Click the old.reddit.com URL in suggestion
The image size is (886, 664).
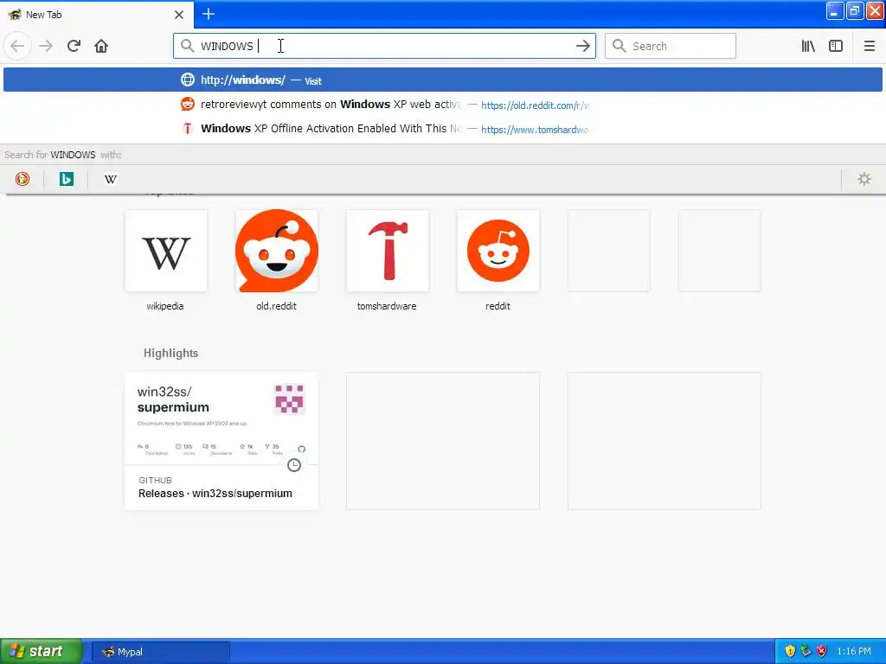tap(535, 105)
